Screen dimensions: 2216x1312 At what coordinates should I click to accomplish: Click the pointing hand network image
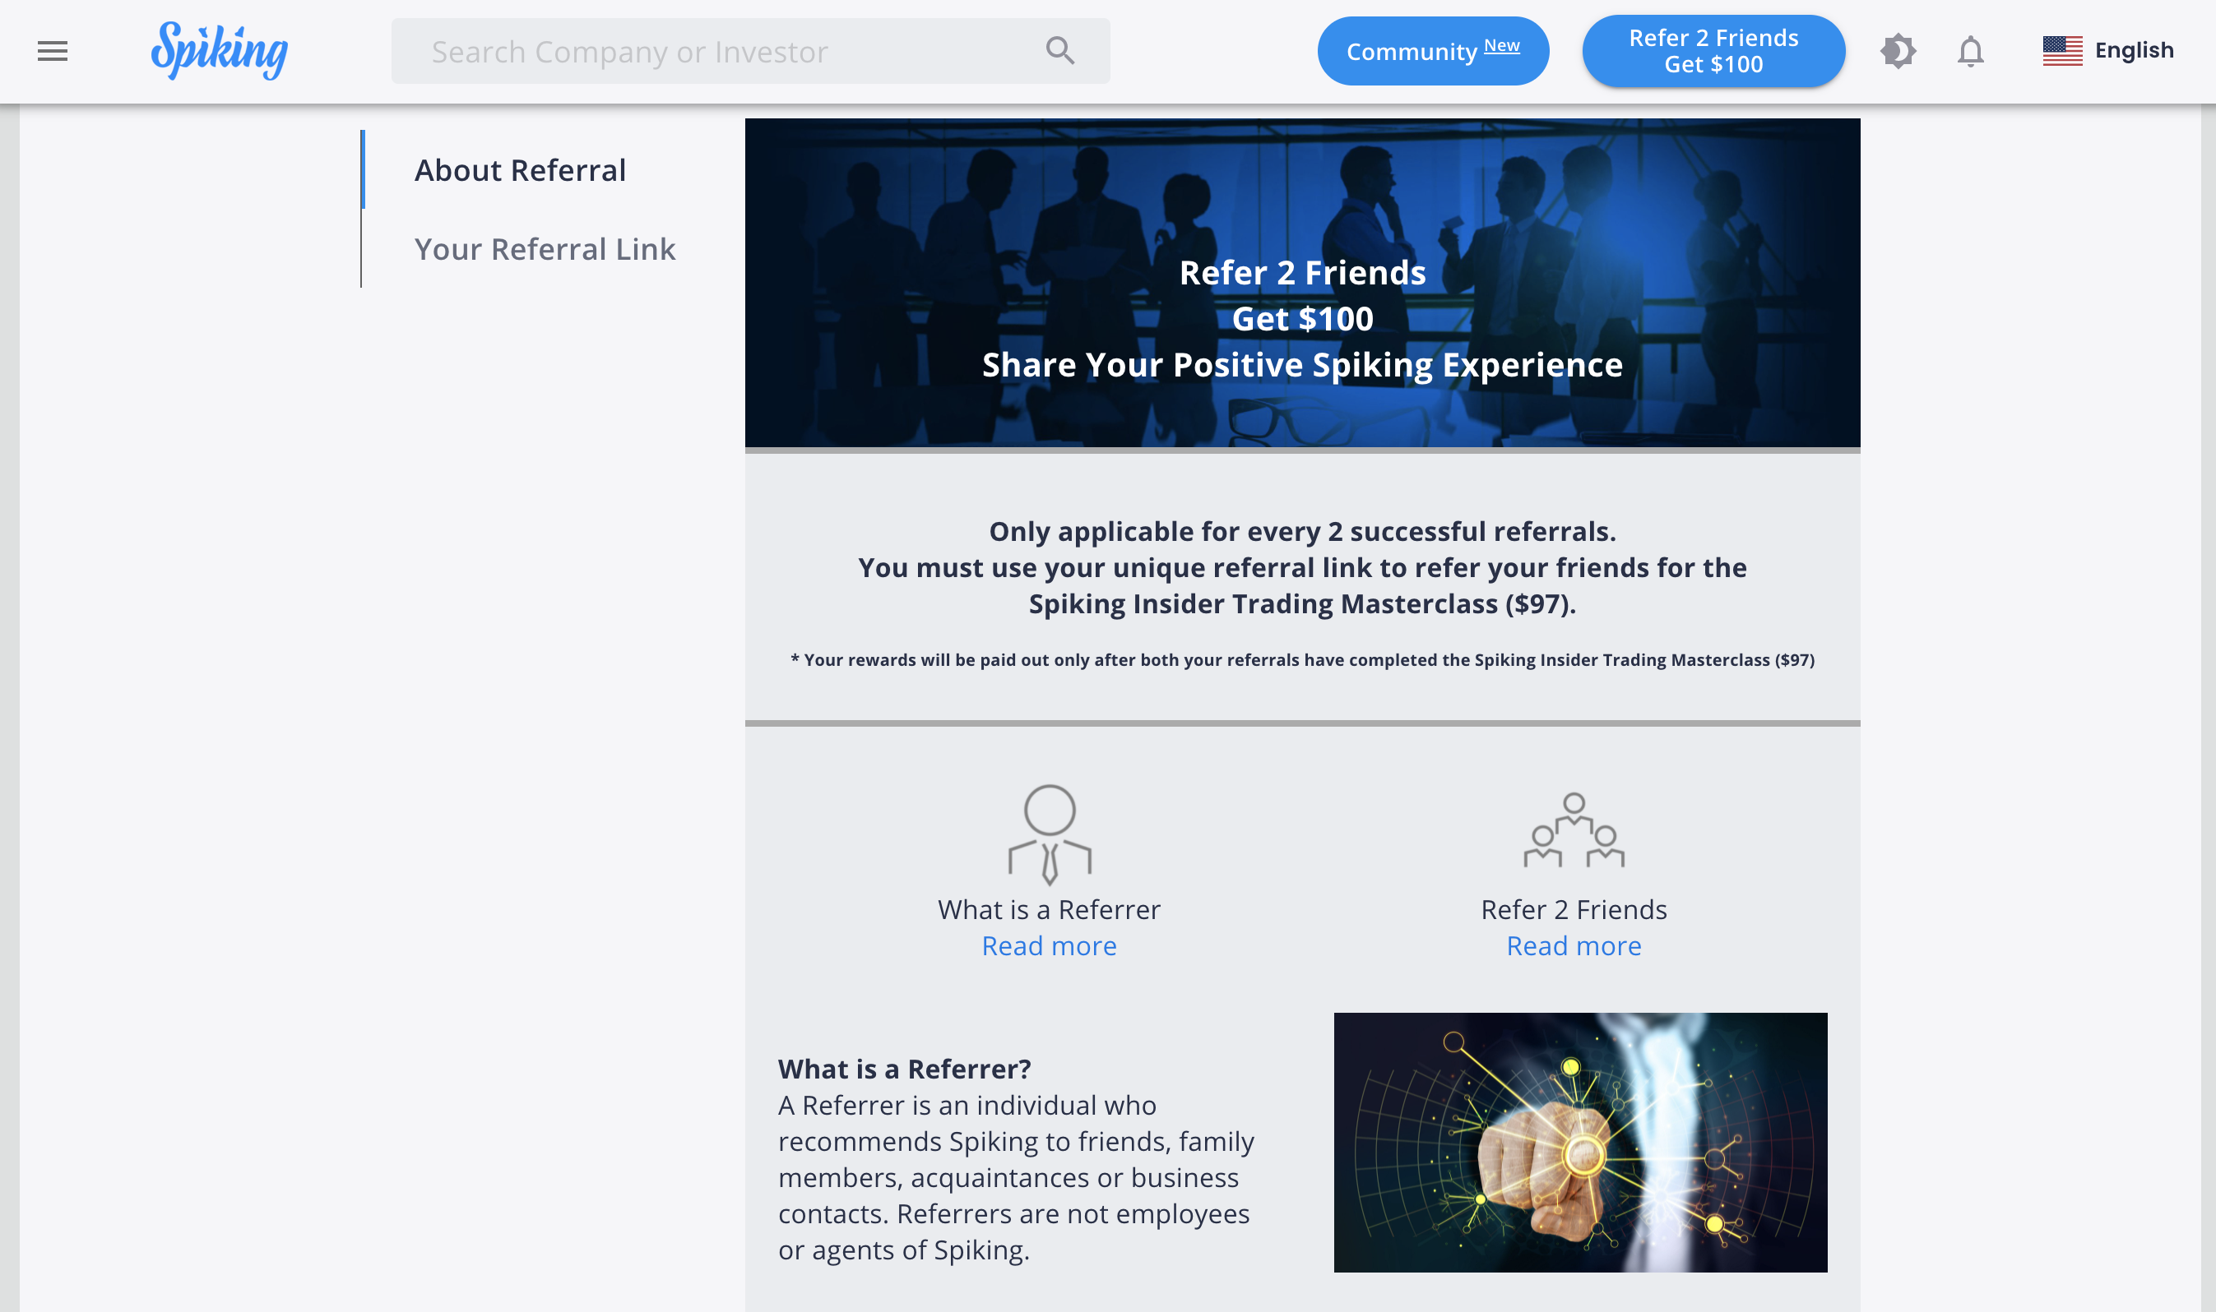coord(1580,1143)
